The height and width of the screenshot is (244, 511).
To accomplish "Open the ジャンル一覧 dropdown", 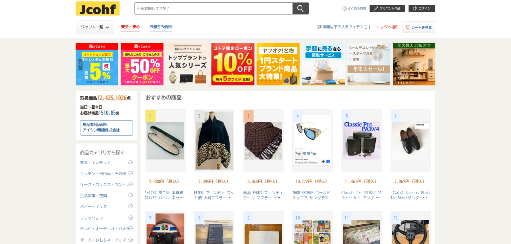I will coord(95,27).
